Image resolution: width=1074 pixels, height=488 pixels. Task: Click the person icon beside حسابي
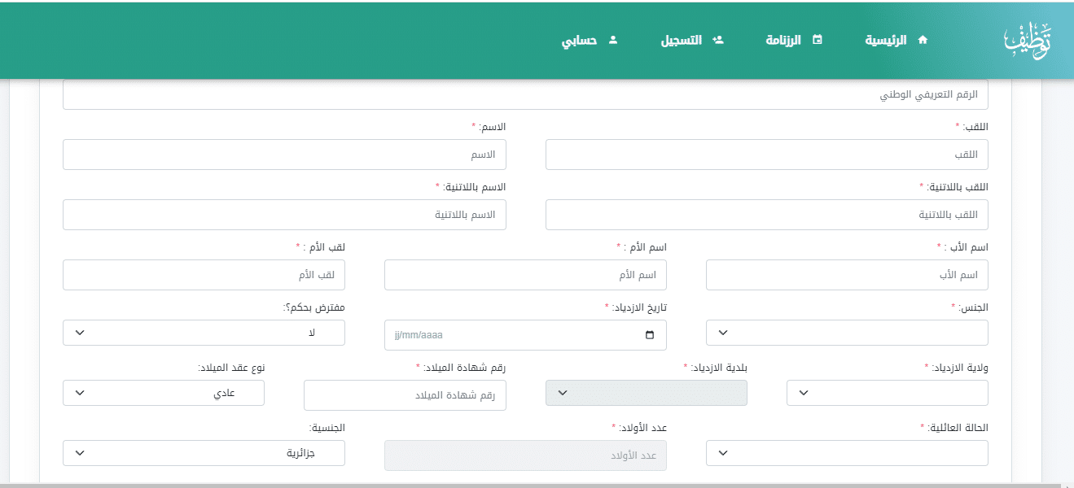(x=614, y=39)
